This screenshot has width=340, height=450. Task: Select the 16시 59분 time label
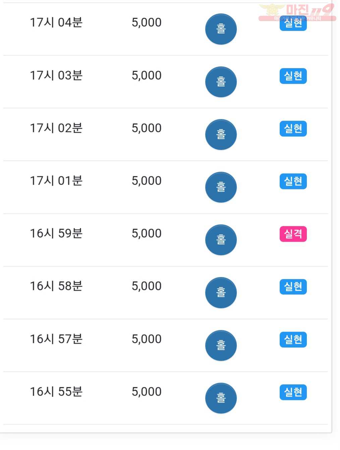56,233
